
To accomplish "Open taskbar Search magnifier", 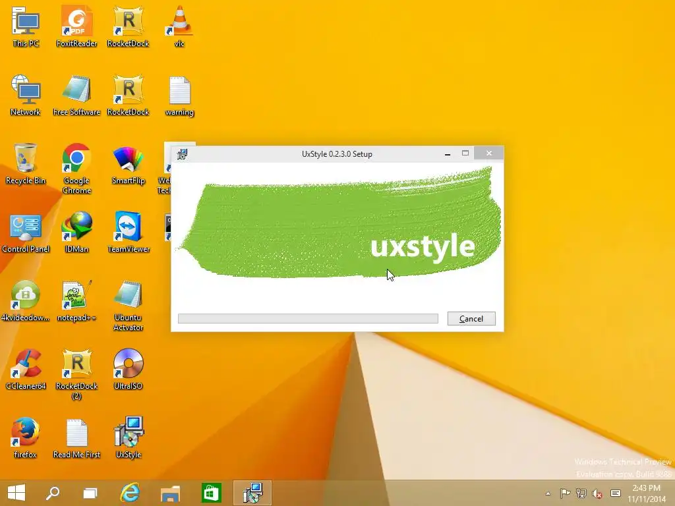I will click(53, 493).
